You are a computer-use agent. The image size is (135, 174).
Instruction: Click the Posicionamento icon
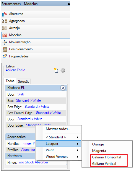click(x=5, y=49)
